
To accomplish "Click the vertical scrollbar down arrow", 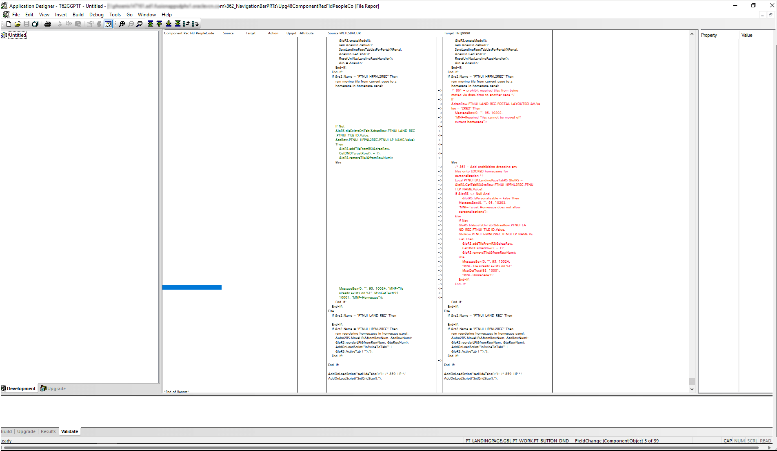I will (x=692, y=389).
